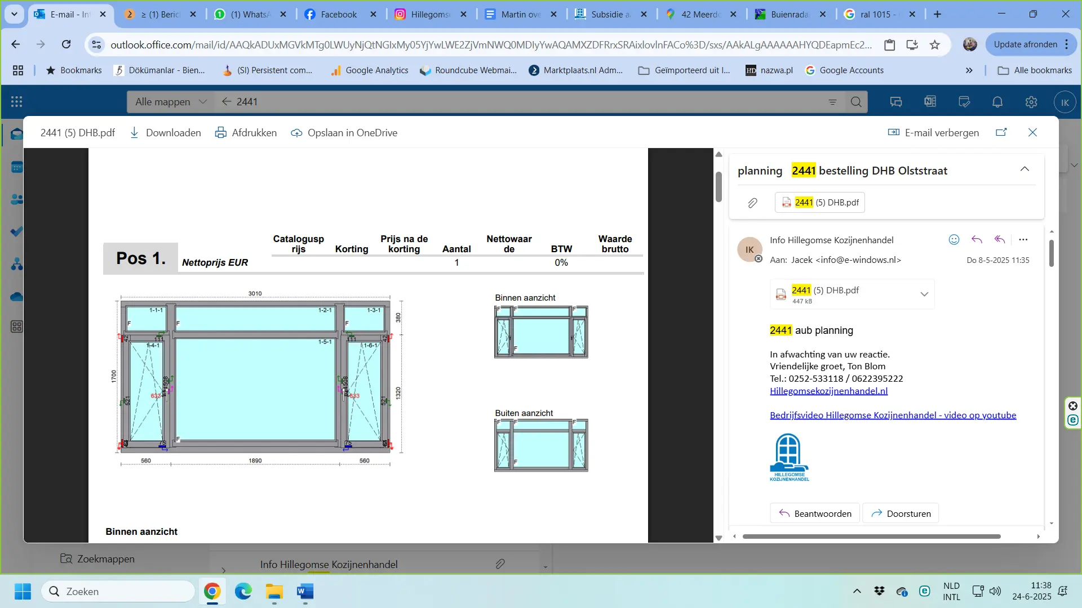Click the Beantwoorden reply button

coord(815,513)
